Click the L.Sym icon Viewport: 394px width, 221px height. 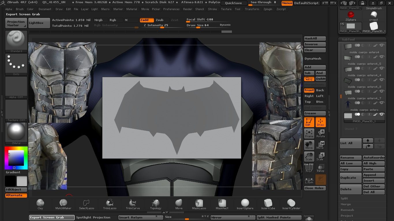tap(309, 180)
